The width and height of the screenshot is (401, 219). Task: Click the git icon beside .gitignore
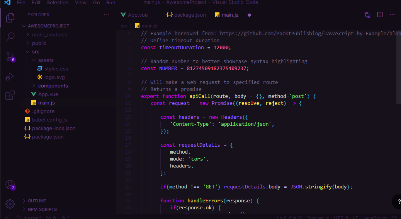[27, 111]
